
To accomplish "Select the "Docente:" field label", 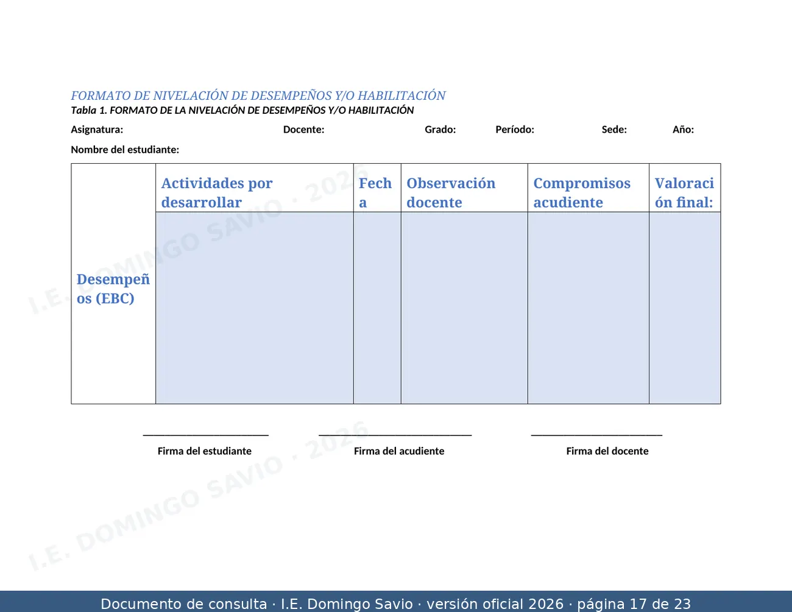I will [x=303, y=129].
